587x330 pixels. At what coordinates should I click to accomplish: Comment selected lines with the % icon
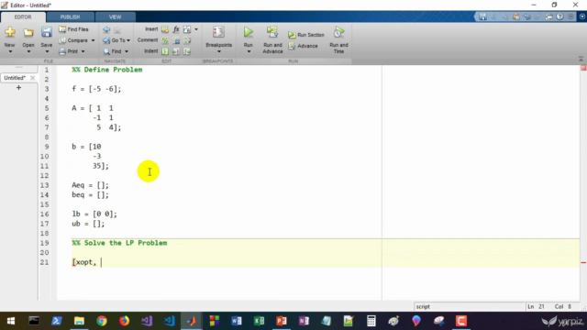coord(165,40)
